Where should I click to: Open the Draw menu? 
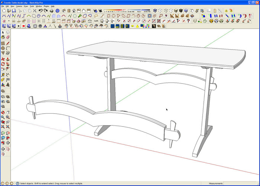(26, 6)
